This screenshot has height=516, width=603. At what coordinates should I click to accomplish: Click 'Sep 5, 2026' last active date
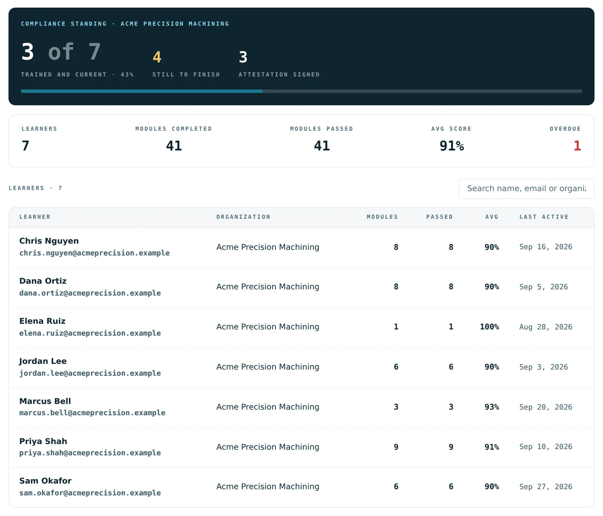[x=544, y=287]
